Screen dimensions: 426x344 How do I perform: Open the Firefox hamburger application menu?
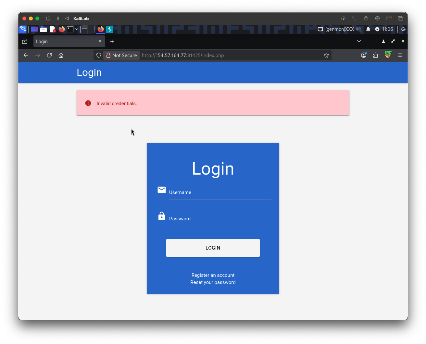click(400, 55)
